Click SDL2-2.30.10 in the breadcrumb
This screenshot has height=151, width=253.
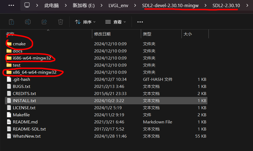click(x=226, y=5)
